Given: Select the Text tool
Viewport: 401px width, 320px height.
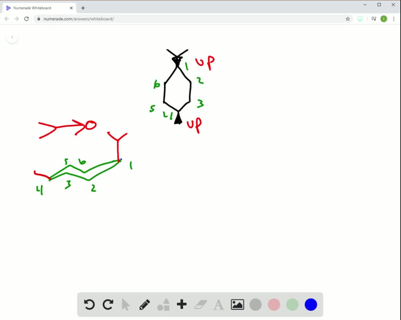Looking at the screenshot, I should tap(219, 304).
